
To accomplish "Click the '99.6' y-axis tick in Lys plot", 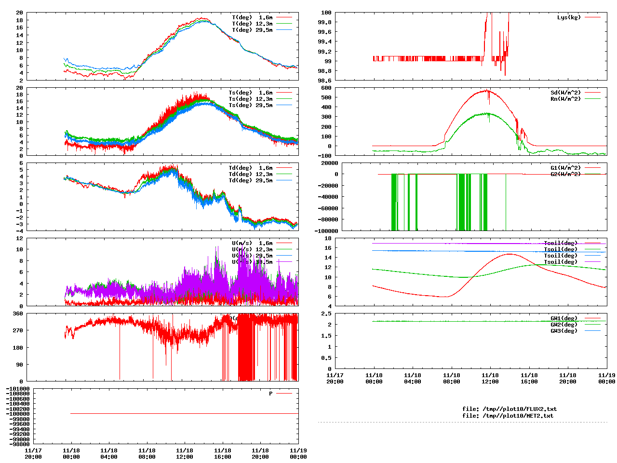I will click(x=324, y=32).
